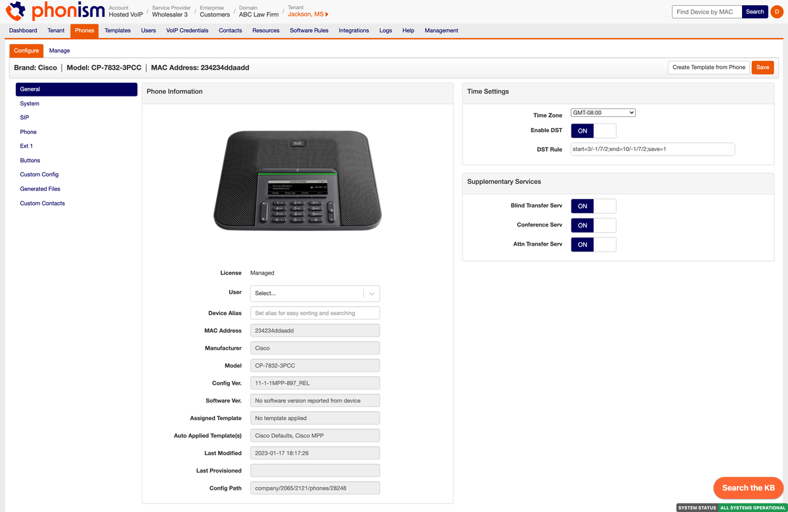788x512 pixels.
Task: Click the Software Ver. field
Action: pos(315,400)
